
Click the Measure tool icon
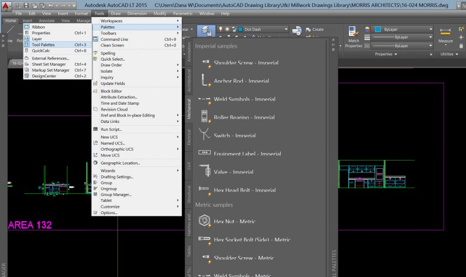(445, 31)
